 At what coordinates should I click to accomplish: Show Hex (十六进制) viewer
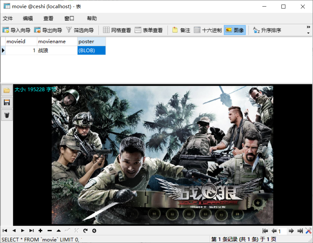point(208,30)
